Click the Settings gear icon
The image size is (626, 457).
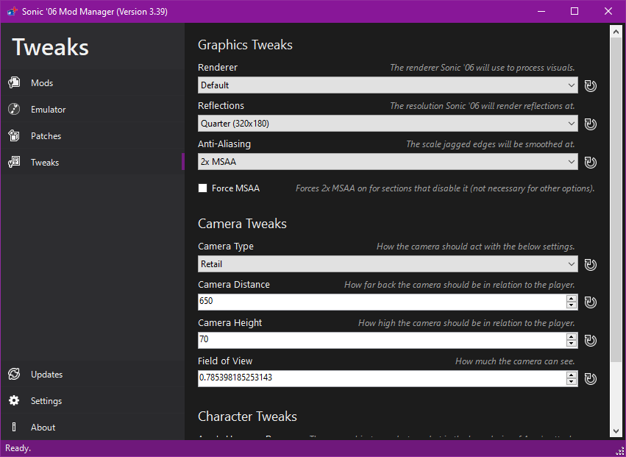click(14, 400)
